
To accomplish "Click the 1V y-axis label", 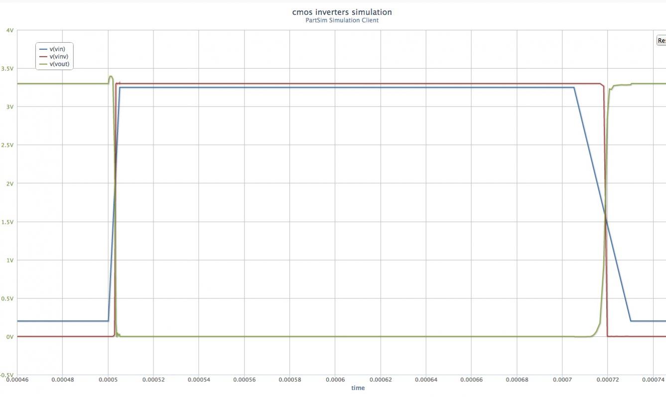I will tap(10, 260).
